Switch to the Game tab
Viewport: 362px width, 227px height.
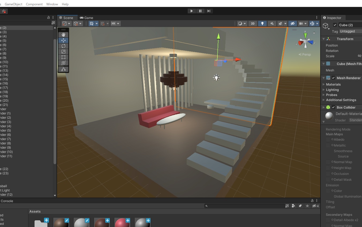(x=86, y=18)
